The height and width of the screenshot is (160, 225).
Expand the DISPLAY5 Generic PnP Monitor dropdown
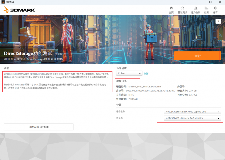[x=193, y=118]
